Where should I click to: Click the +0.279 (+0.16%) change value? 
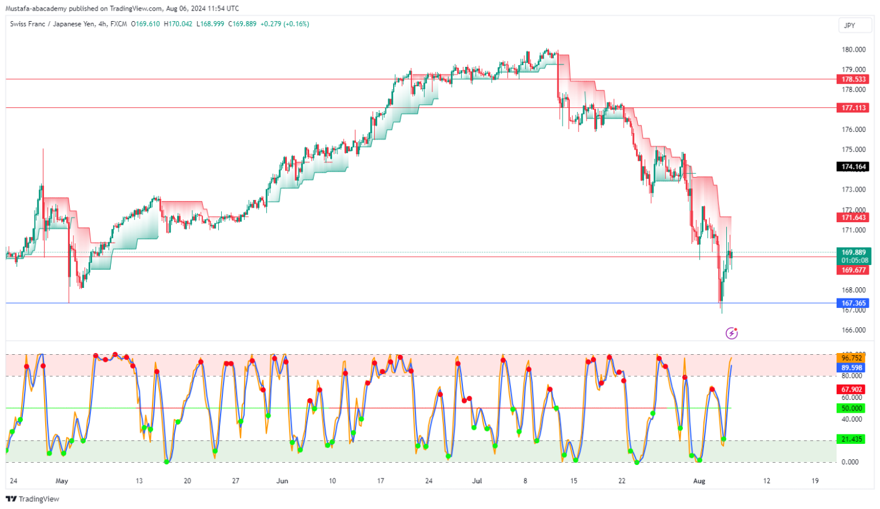285,24
